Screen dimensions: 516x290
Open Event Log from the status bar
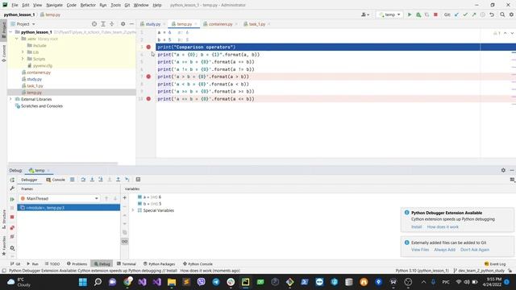click(495, 264)
